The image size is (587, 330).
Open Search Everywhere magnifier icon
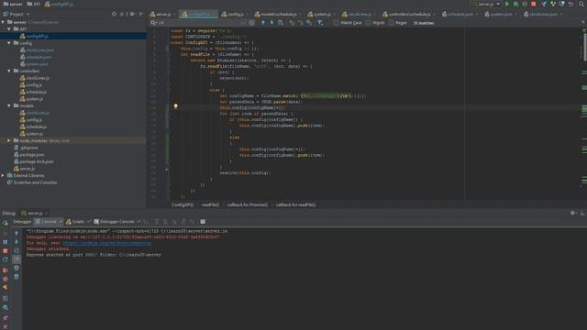pos(581,4)
